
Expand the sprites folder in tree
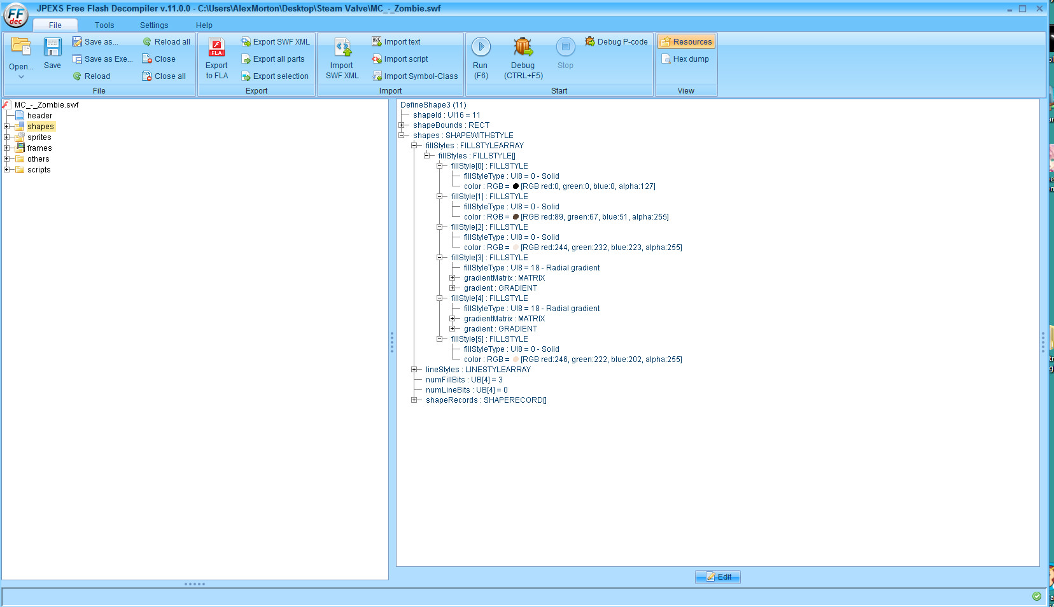(7, 137)
